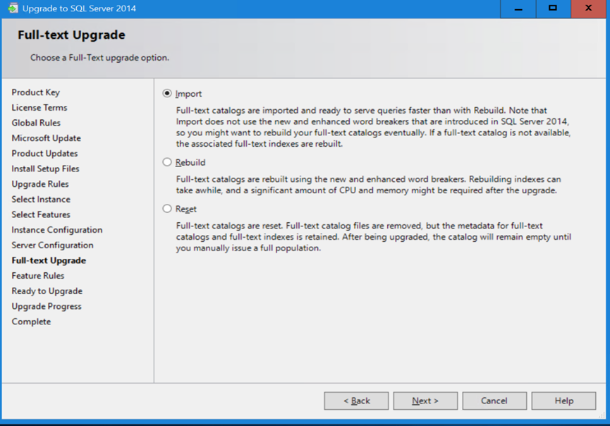Go back with the Back button

coord(356,401)
